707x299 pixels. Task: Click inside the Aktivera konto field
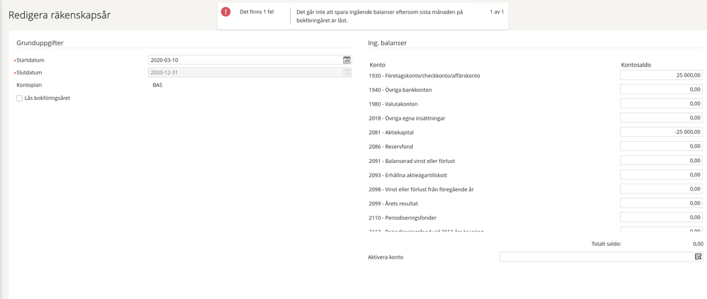click(x=601, y=257)
